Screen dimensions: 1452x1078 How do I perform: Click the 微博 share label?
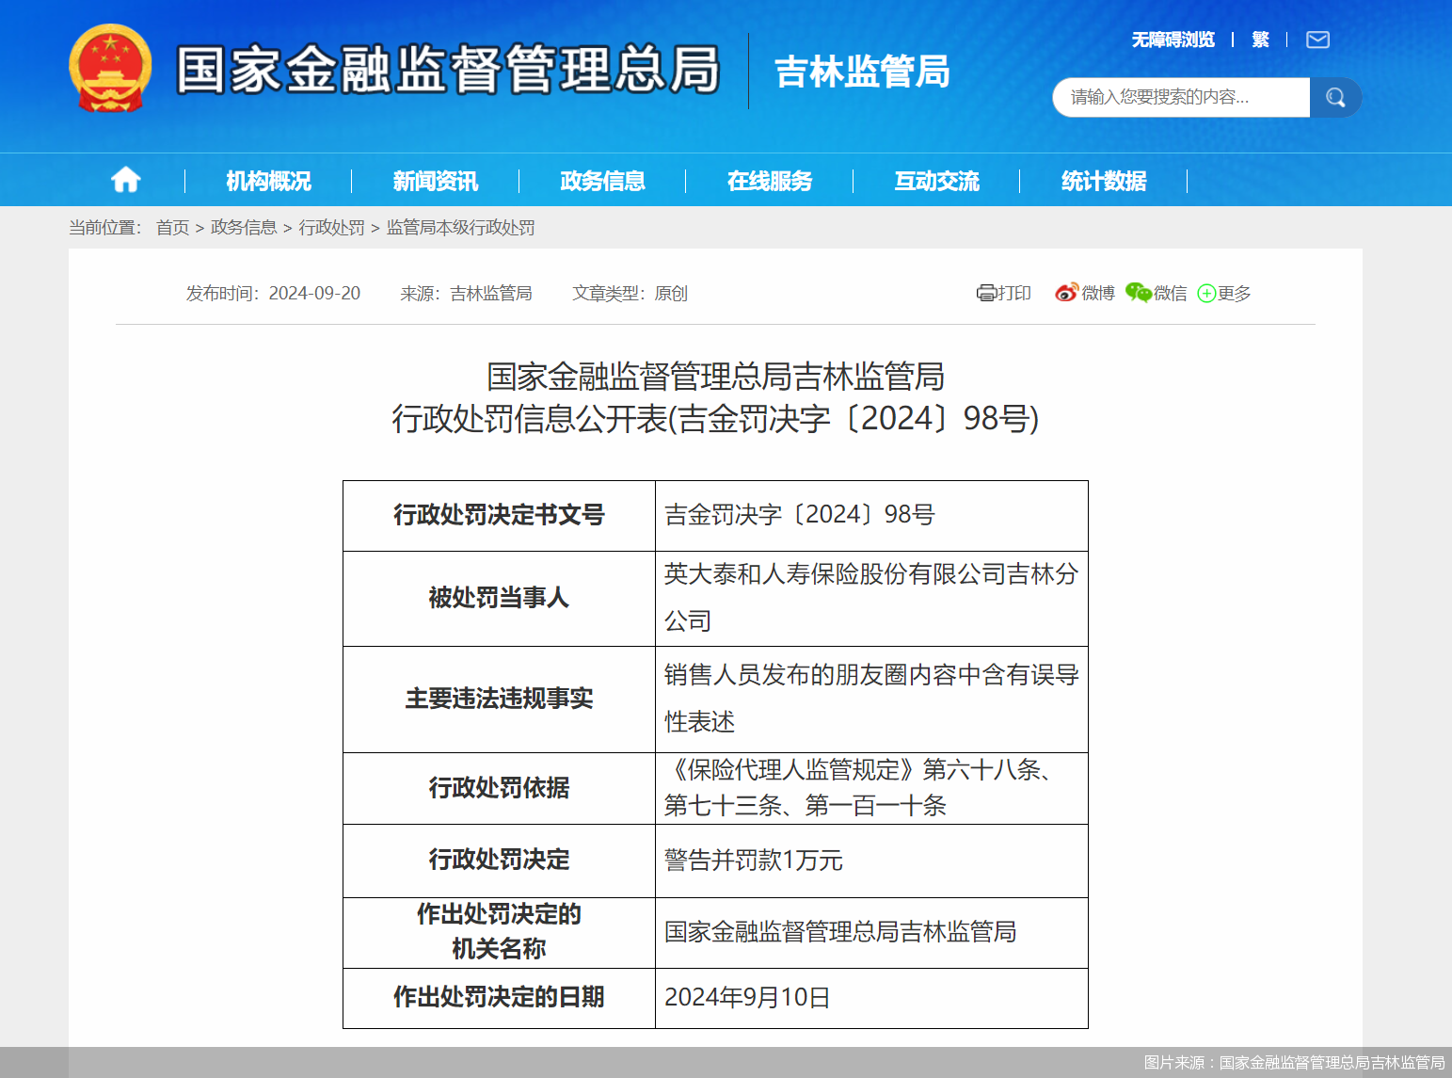click(1097, 294)
